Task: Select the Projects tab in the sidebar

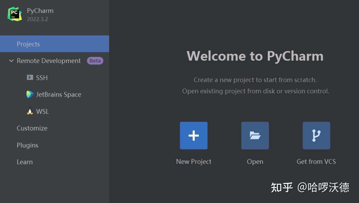Action: tap(28, 44)
